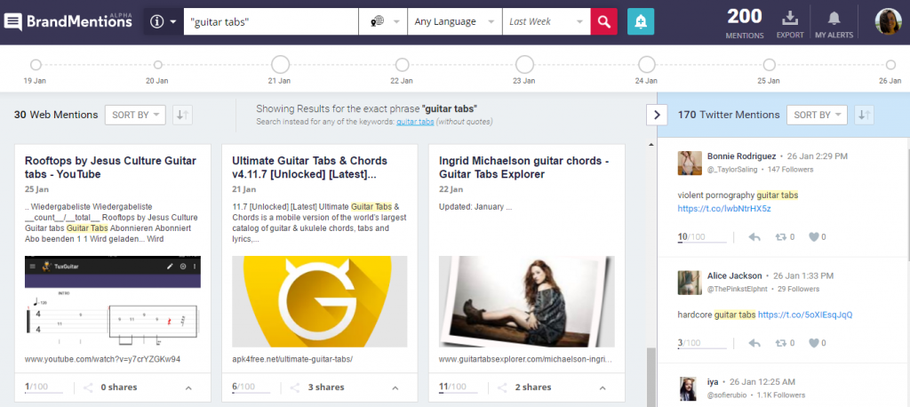910x407 pixels.
Task: Open the globe country selector dropdown
Action: pyautogui.click(x=383, y=22)
